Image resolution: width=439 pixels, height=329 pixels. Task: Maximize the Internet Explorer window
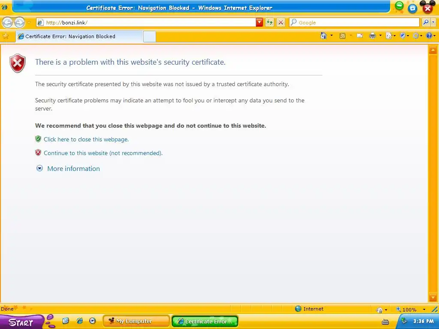pyautogui.click(x=412, y=9)
